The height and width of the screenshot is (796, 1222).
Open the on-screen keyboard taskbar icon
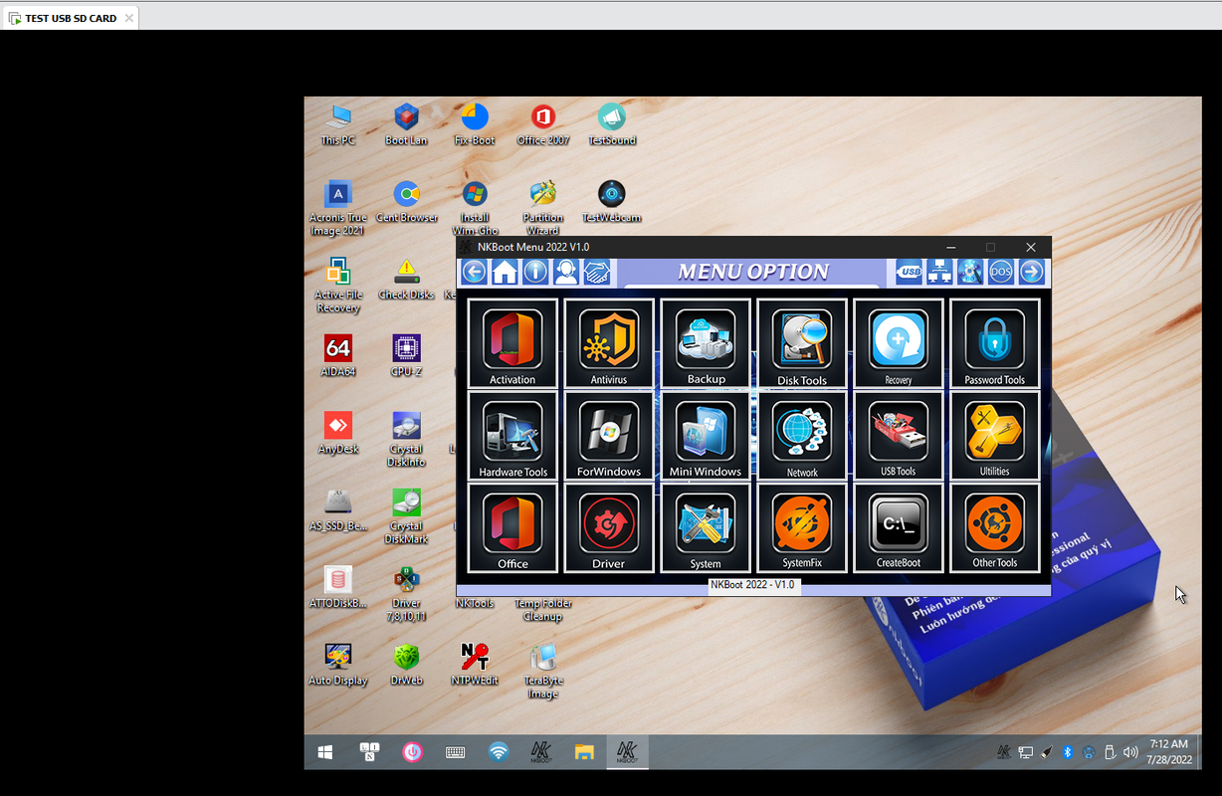point(456,752)
